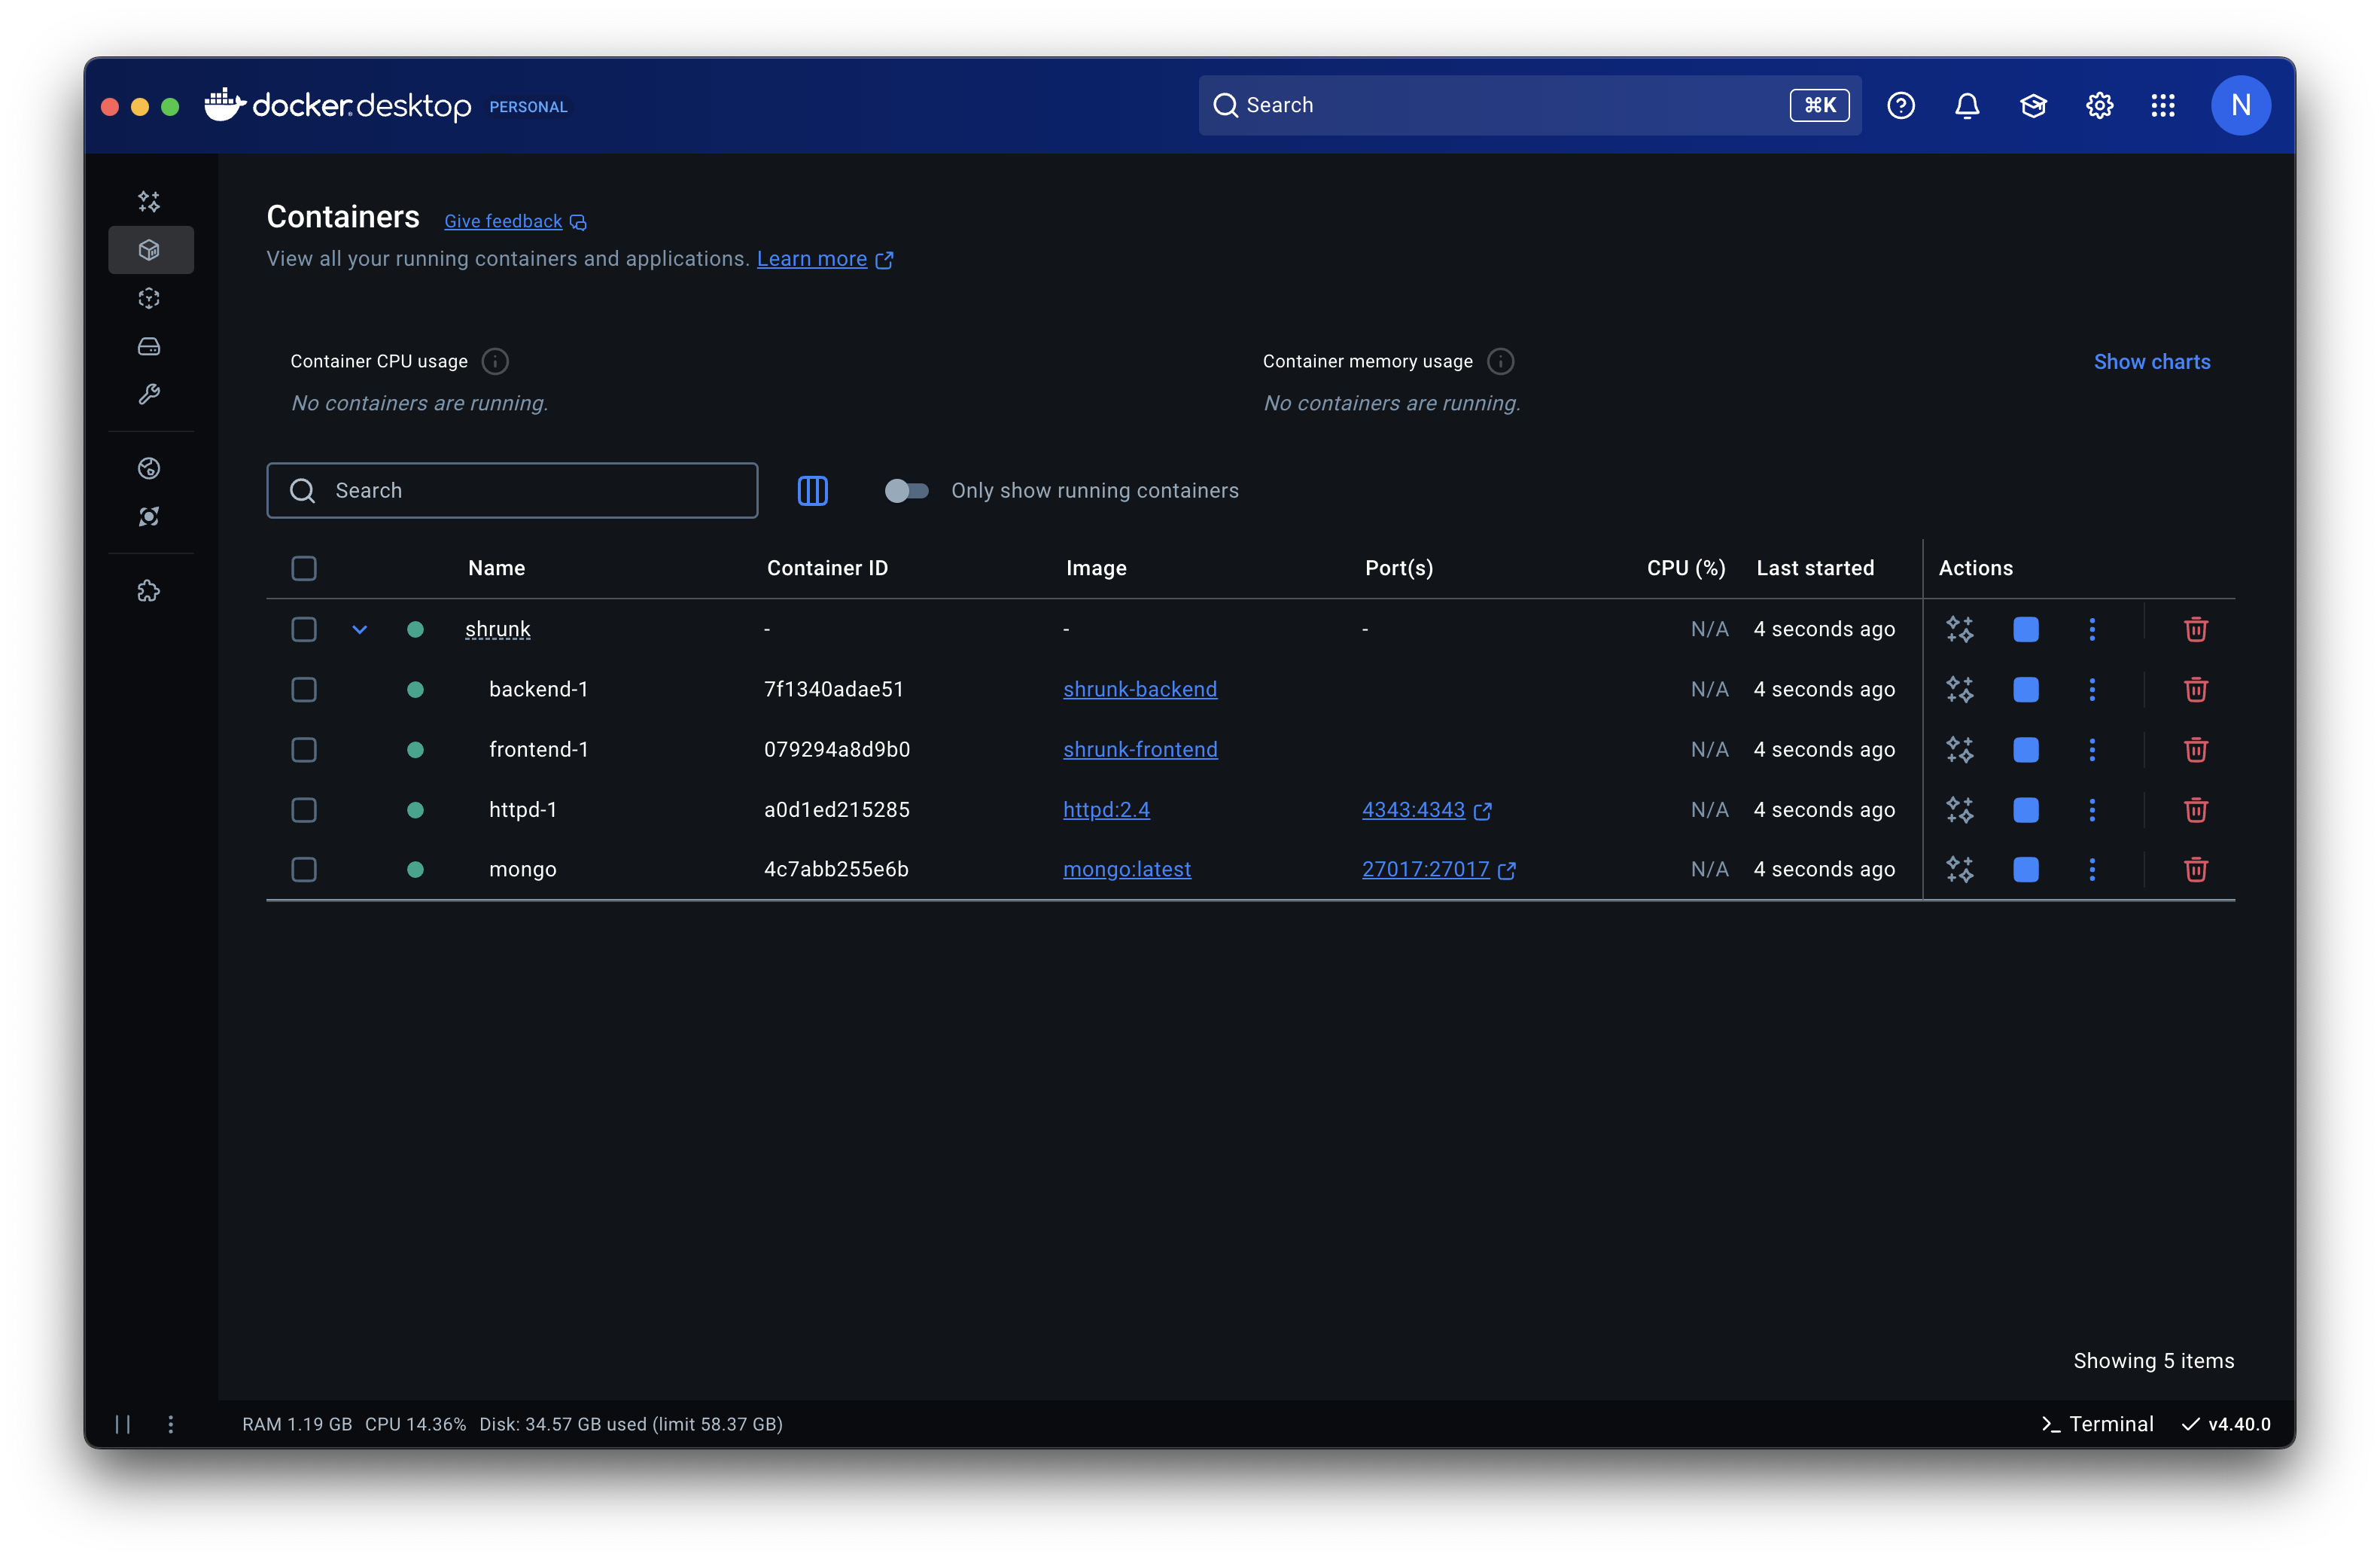Image resolution: width=2380 pixels, height=1560 pixels.
Task: Open Docker Hub sidebar icon
Action: [x=149, y=468]
